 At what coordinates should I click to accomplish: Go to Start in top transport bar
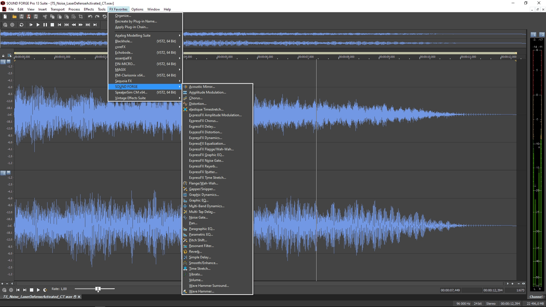pyautogui.click(x=59, y=25)
